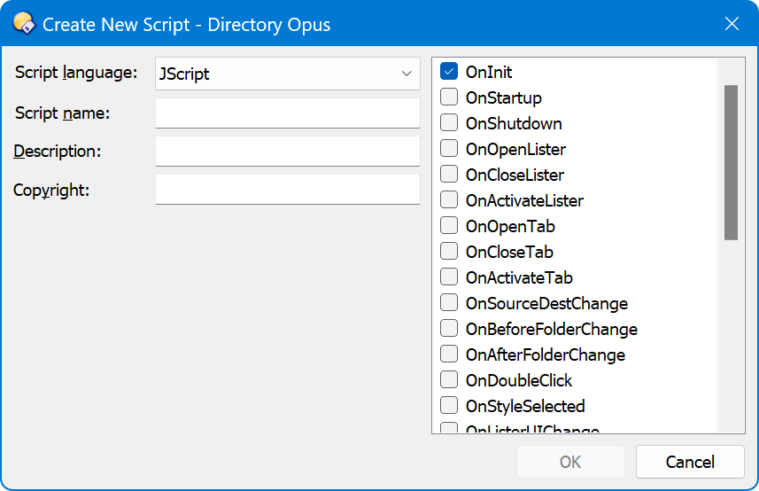The image size is (759, 491).
Task: Toggle the OnAfterFolderChange checkbox
Action: pyautogui.click(x=449, y=354)
